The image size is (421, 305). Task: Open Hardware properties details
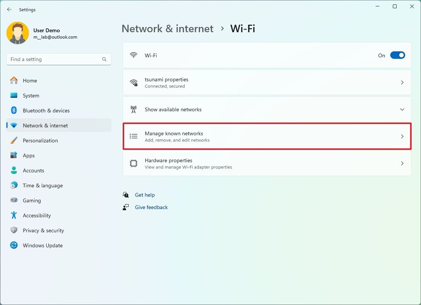point(267,163)
